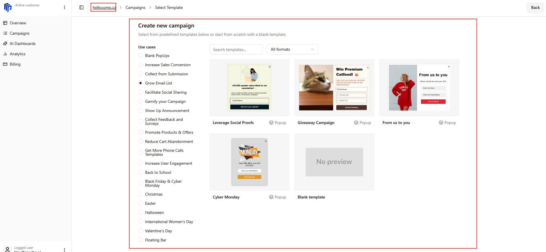Choose the Christmas use case
This screenshot has width=546, height=252.
tap(141, 194)
